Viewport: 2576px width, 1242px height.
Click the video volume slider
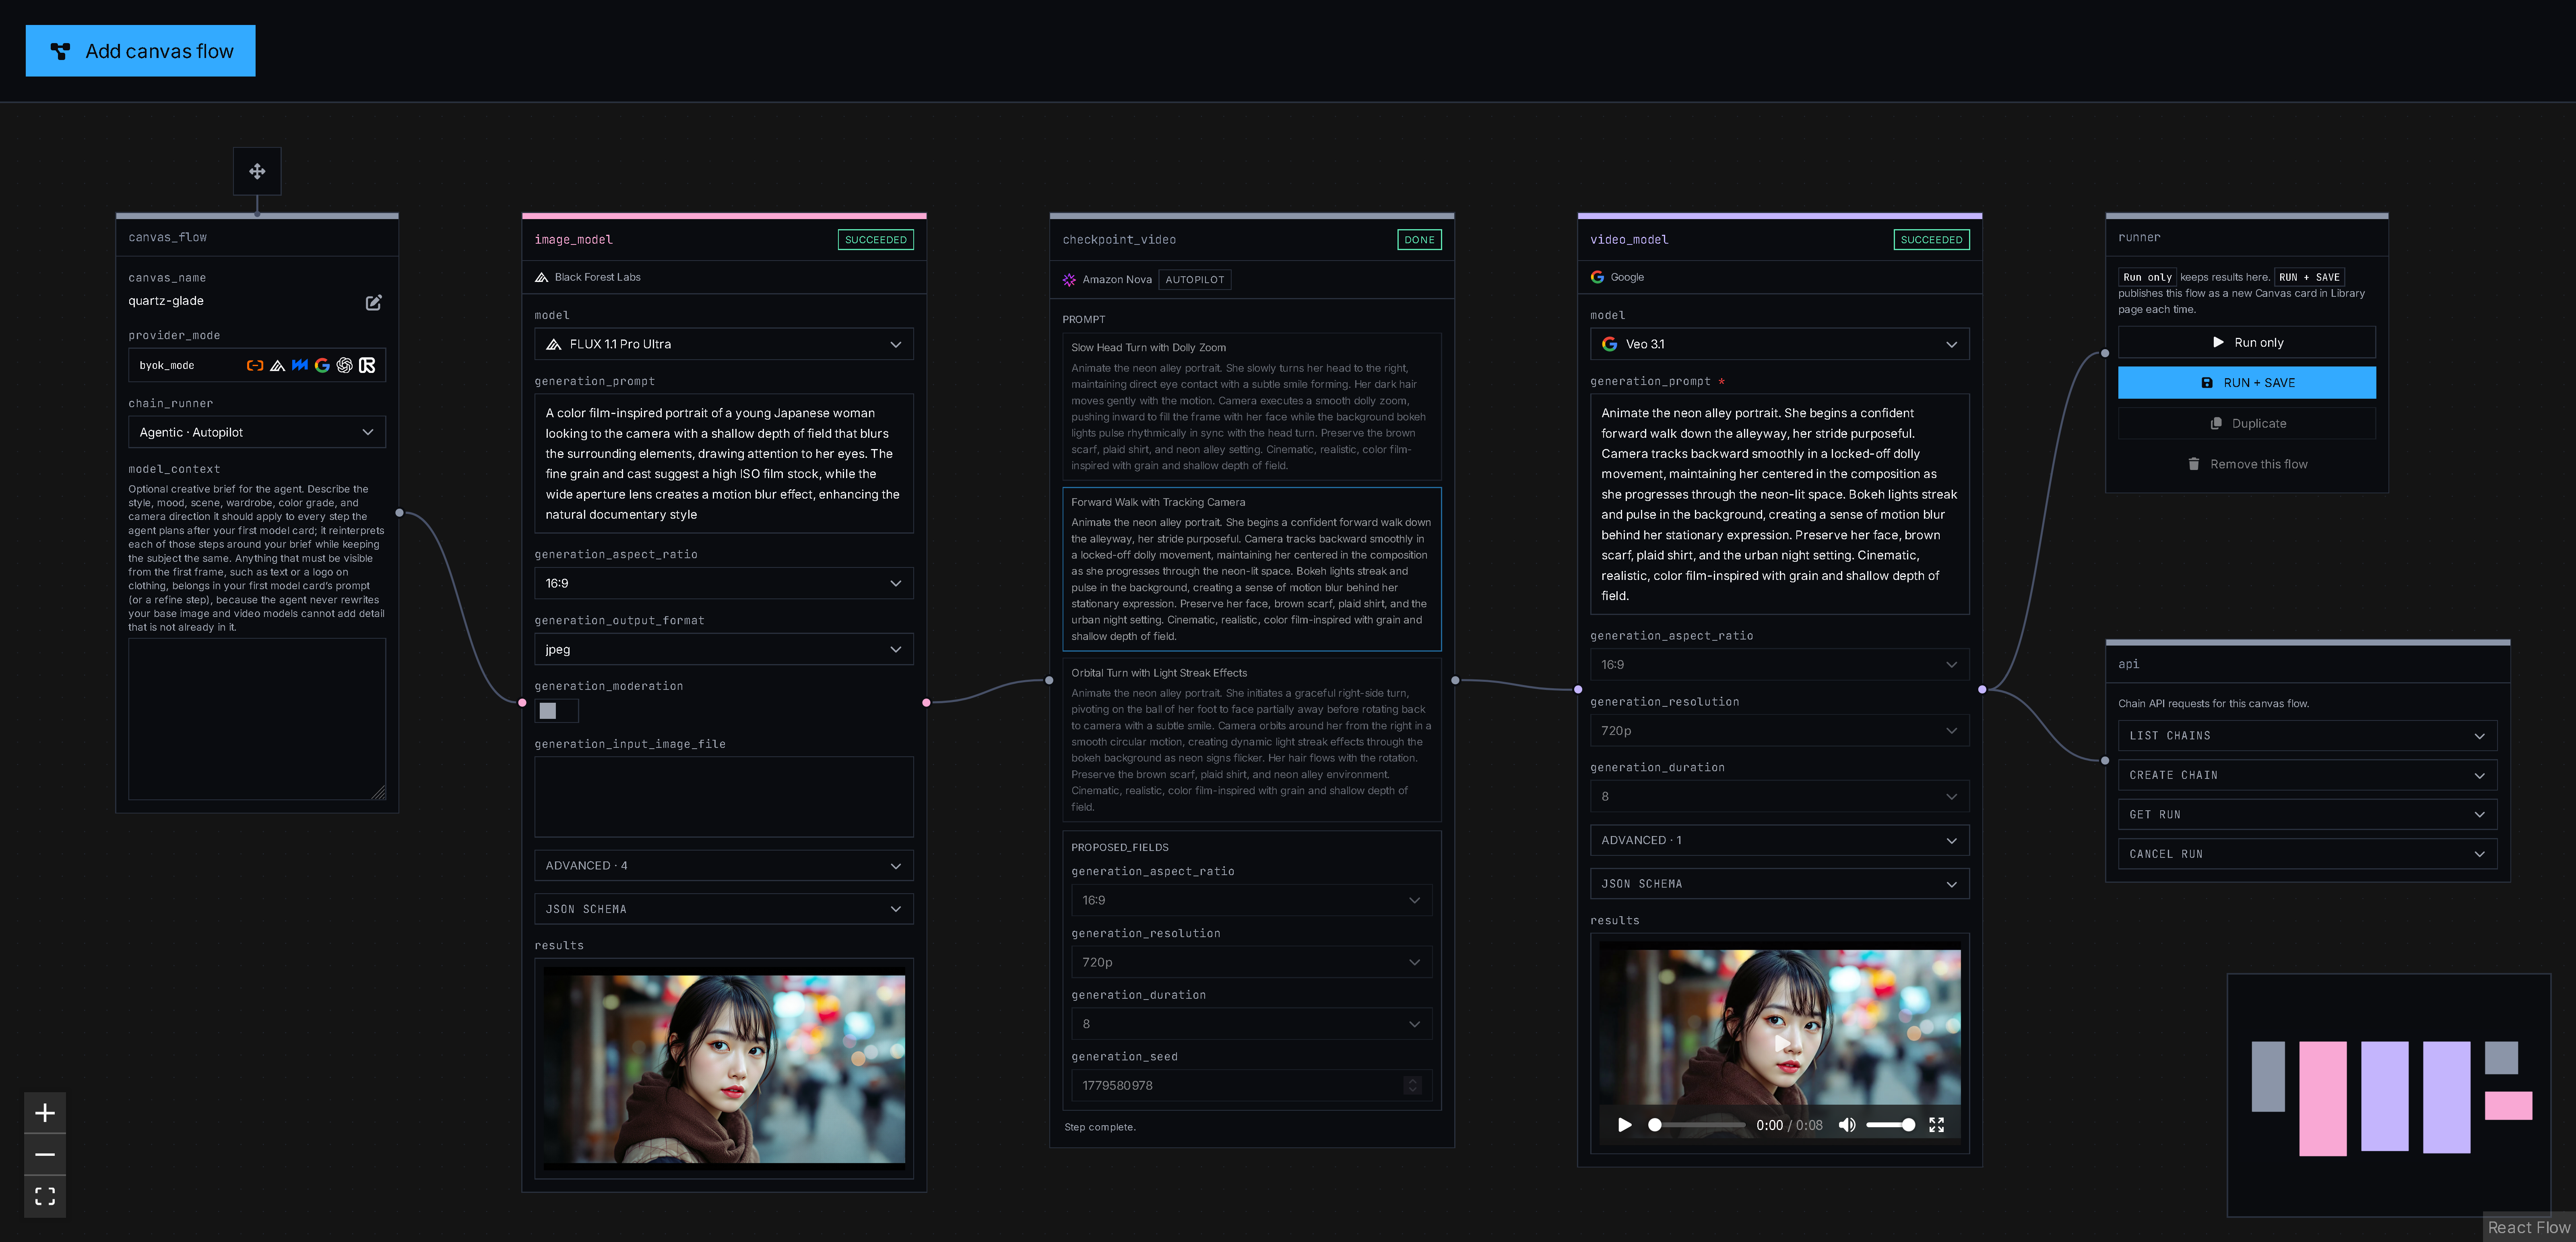click(1891, 1125)
